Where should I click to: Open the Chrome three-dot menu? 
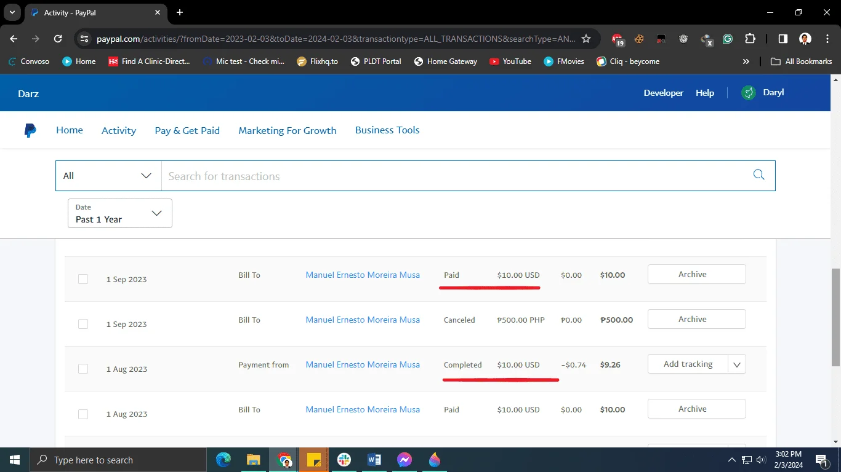[x=827, y=39]
